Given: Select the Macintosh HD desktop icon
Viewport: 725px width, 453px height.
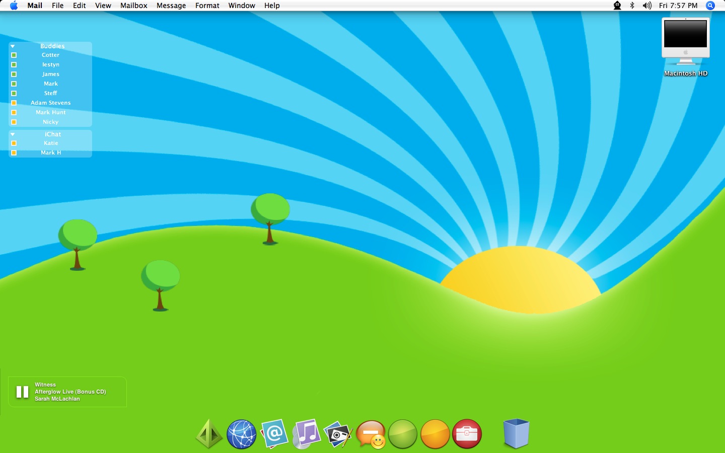Looking at the screenshot, I should point(686,47).
